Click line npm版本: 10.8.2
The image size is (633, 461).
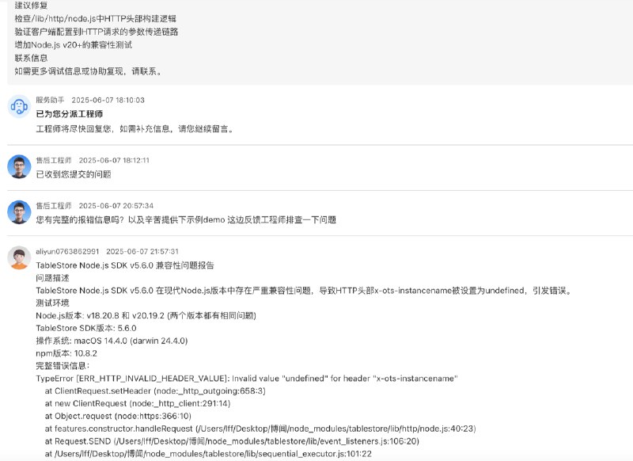point(66,353)
